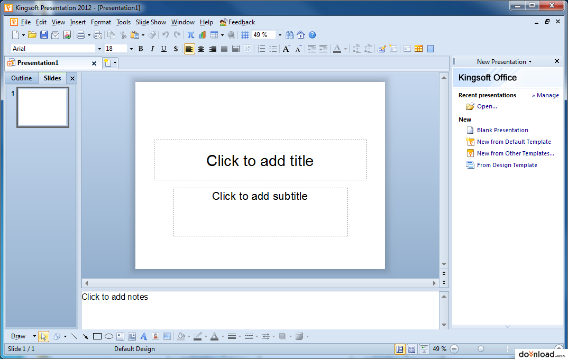The width and height of the screenshot is (568, 359).
Task: Apply bullet list formatting
Action: (x=273, y=49)
